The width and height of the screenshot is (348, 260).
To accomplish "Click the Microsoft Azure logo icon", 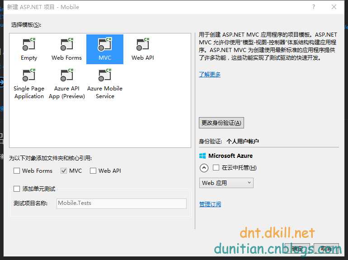I will (202, 156).
